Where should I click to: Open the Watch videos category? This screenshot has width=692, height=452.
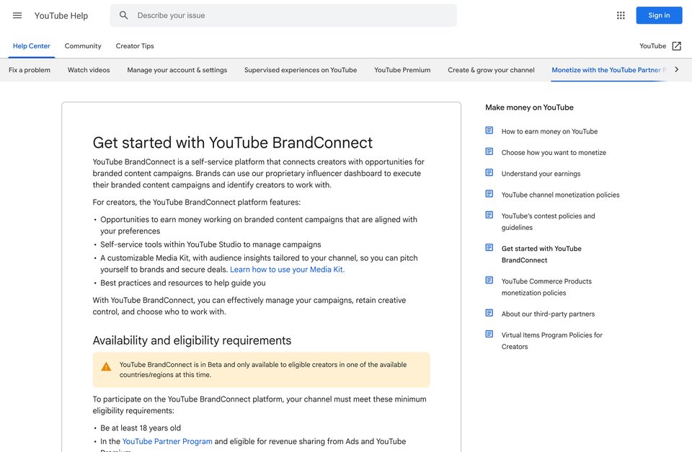89,70
